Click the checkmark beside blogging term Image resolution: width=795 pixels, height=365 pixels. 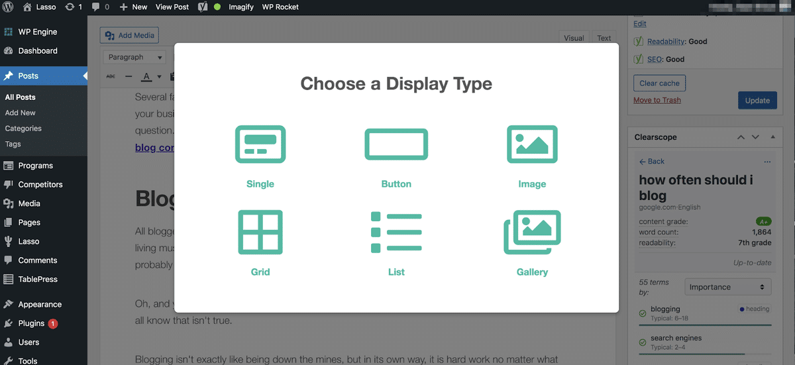[x=643, y=313]
